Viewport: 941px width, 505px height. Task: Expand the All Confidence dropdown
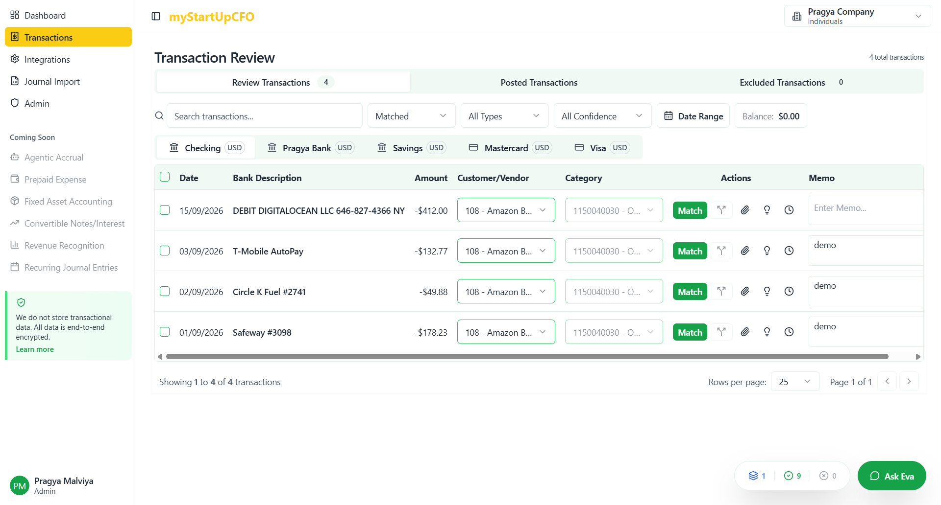click(602, 116)
